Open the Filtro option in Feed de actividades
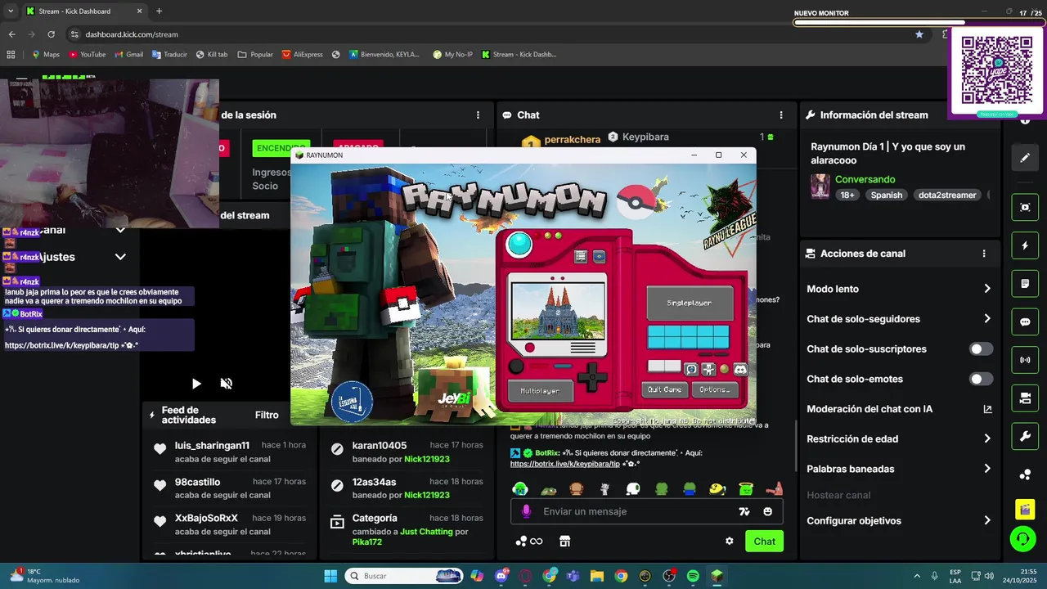This screenshot has width=1047, height=589. pos(267,415)
